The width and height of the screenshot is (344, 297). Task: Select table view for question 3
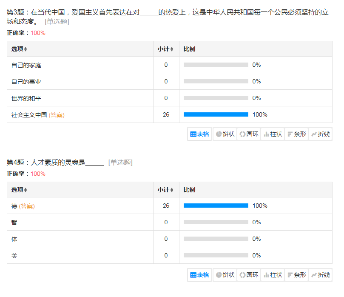(199, 134)
